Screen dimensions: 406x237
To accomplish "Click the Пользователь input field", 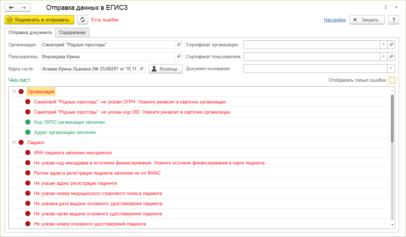I will [x=108, y=56].
